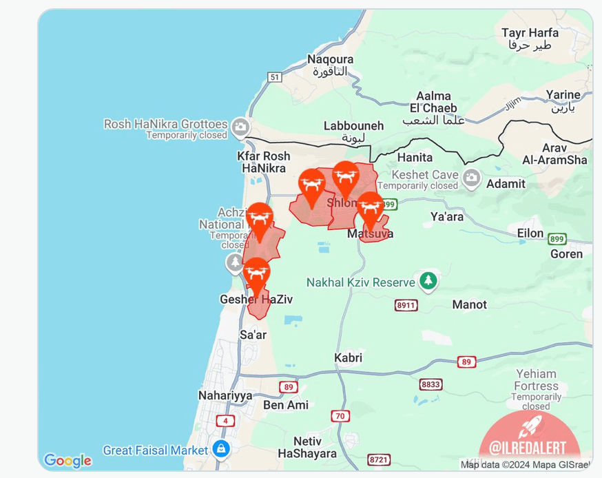This screenshot has height=478, width=602.
Task: Click the Kabri place label
Action: click(x=348, y=357)
